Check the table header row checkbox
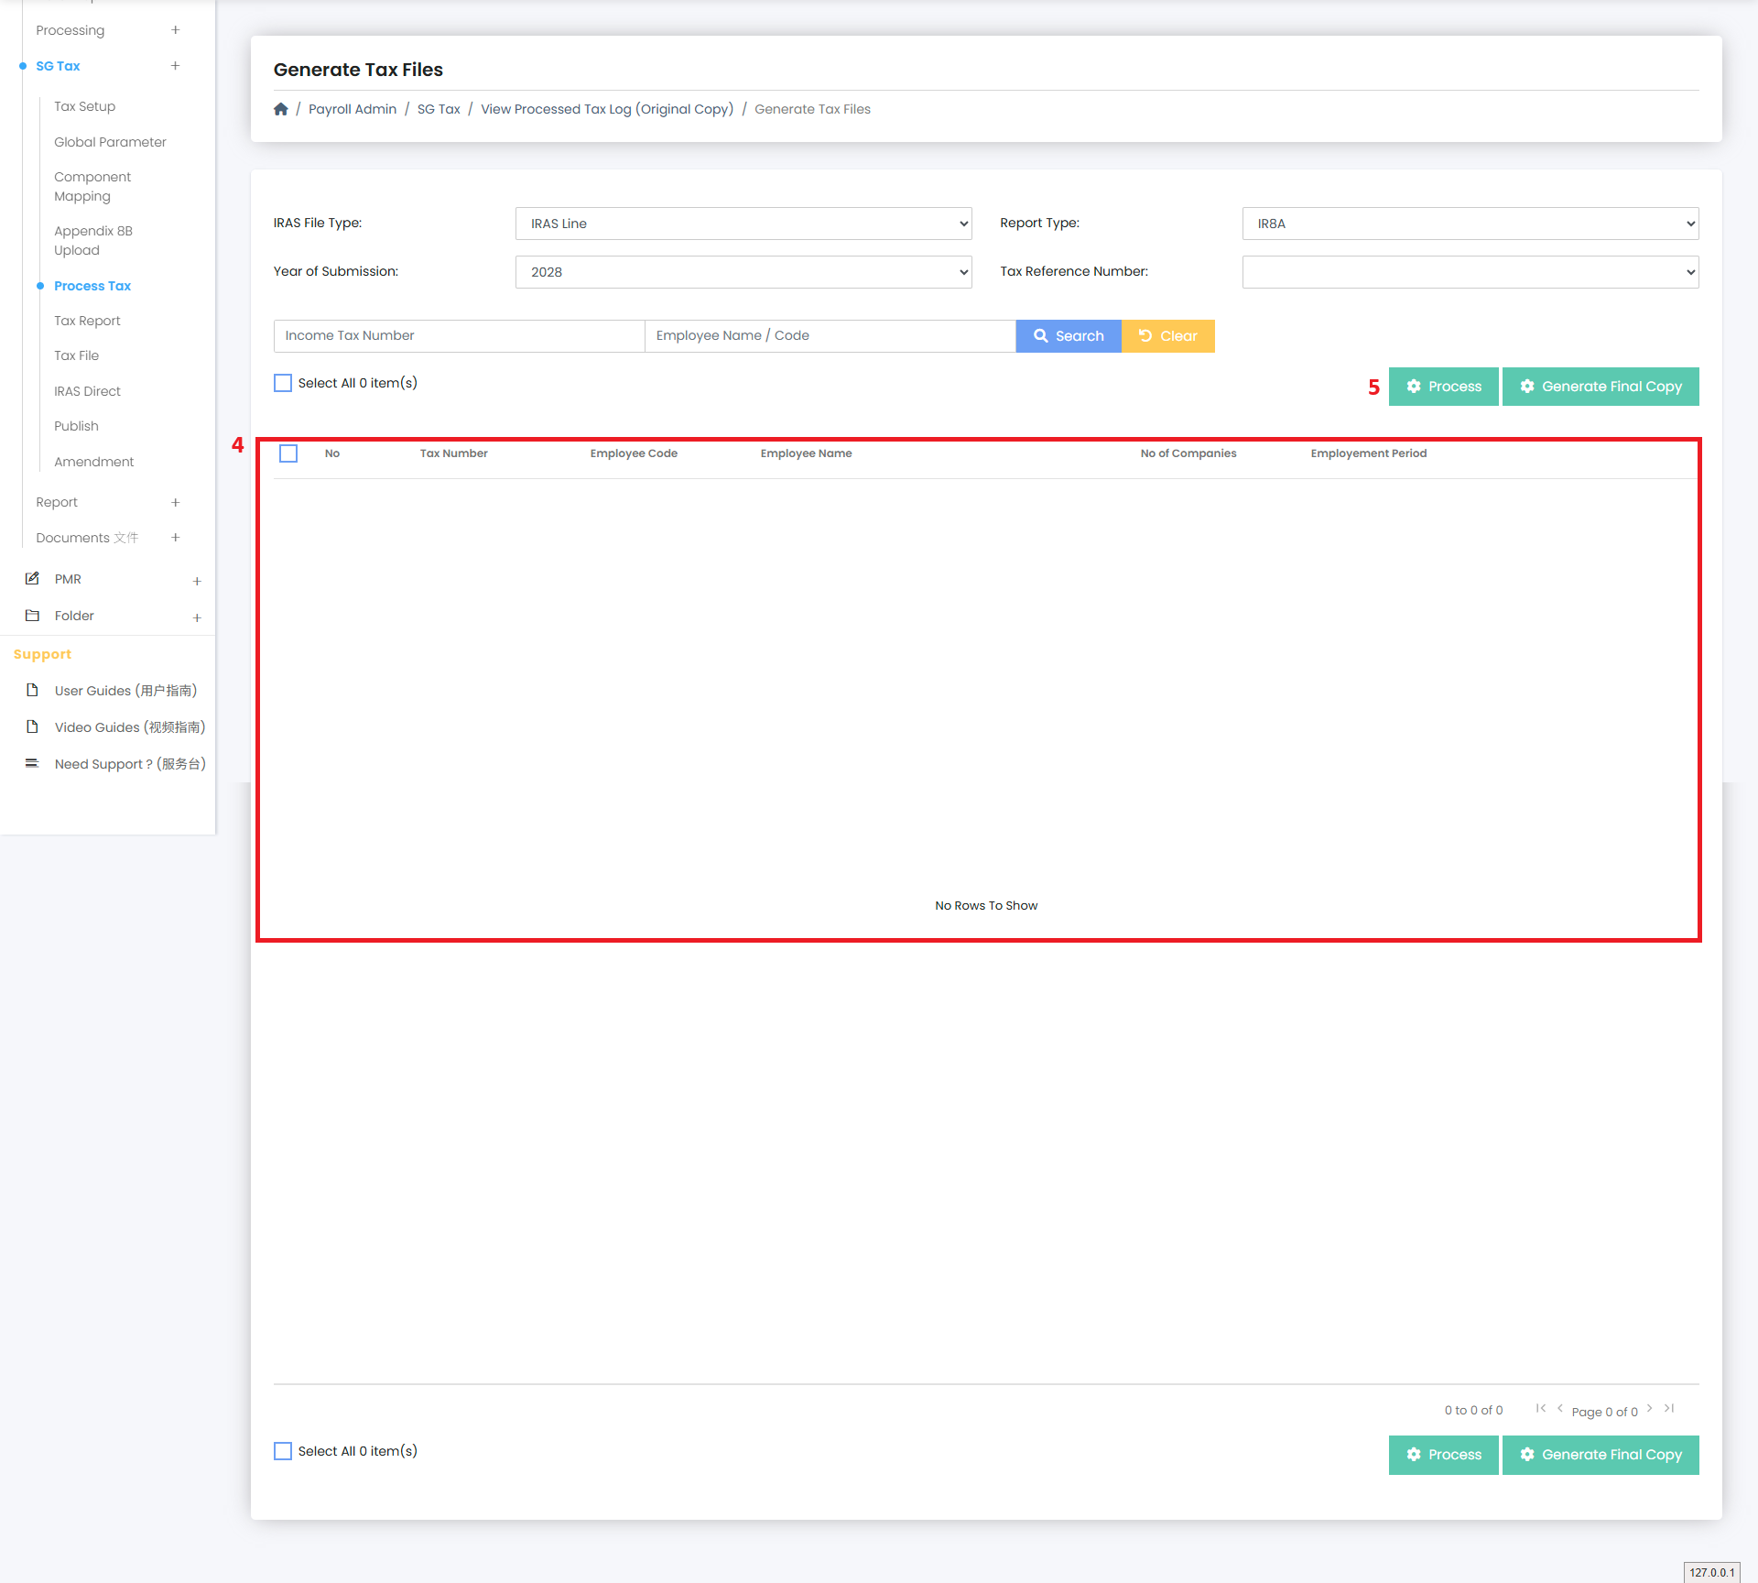1758x1583 pixels. tap(288, 453)
